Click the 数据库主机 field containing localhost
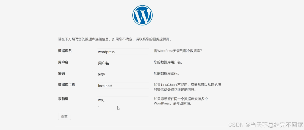 [x=123, y=86]
